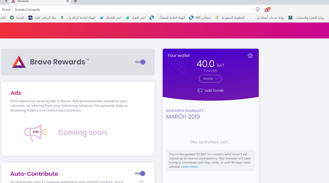Image resolution: width=329 pixels, height=183 pixels.
Task: Click the Brave Rewards logo triangle
Action: tap(19, 62)
